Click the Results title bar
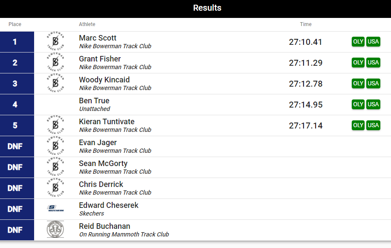 click(195, 9)
